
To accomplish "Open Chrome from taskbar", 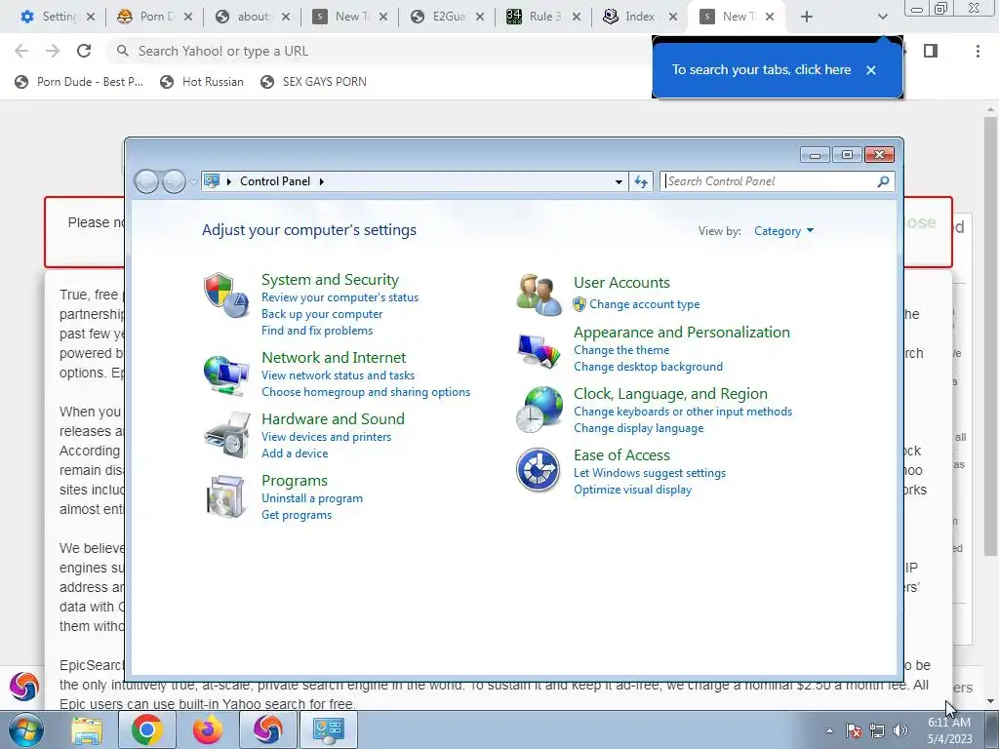I will click(x=147, y=729).
